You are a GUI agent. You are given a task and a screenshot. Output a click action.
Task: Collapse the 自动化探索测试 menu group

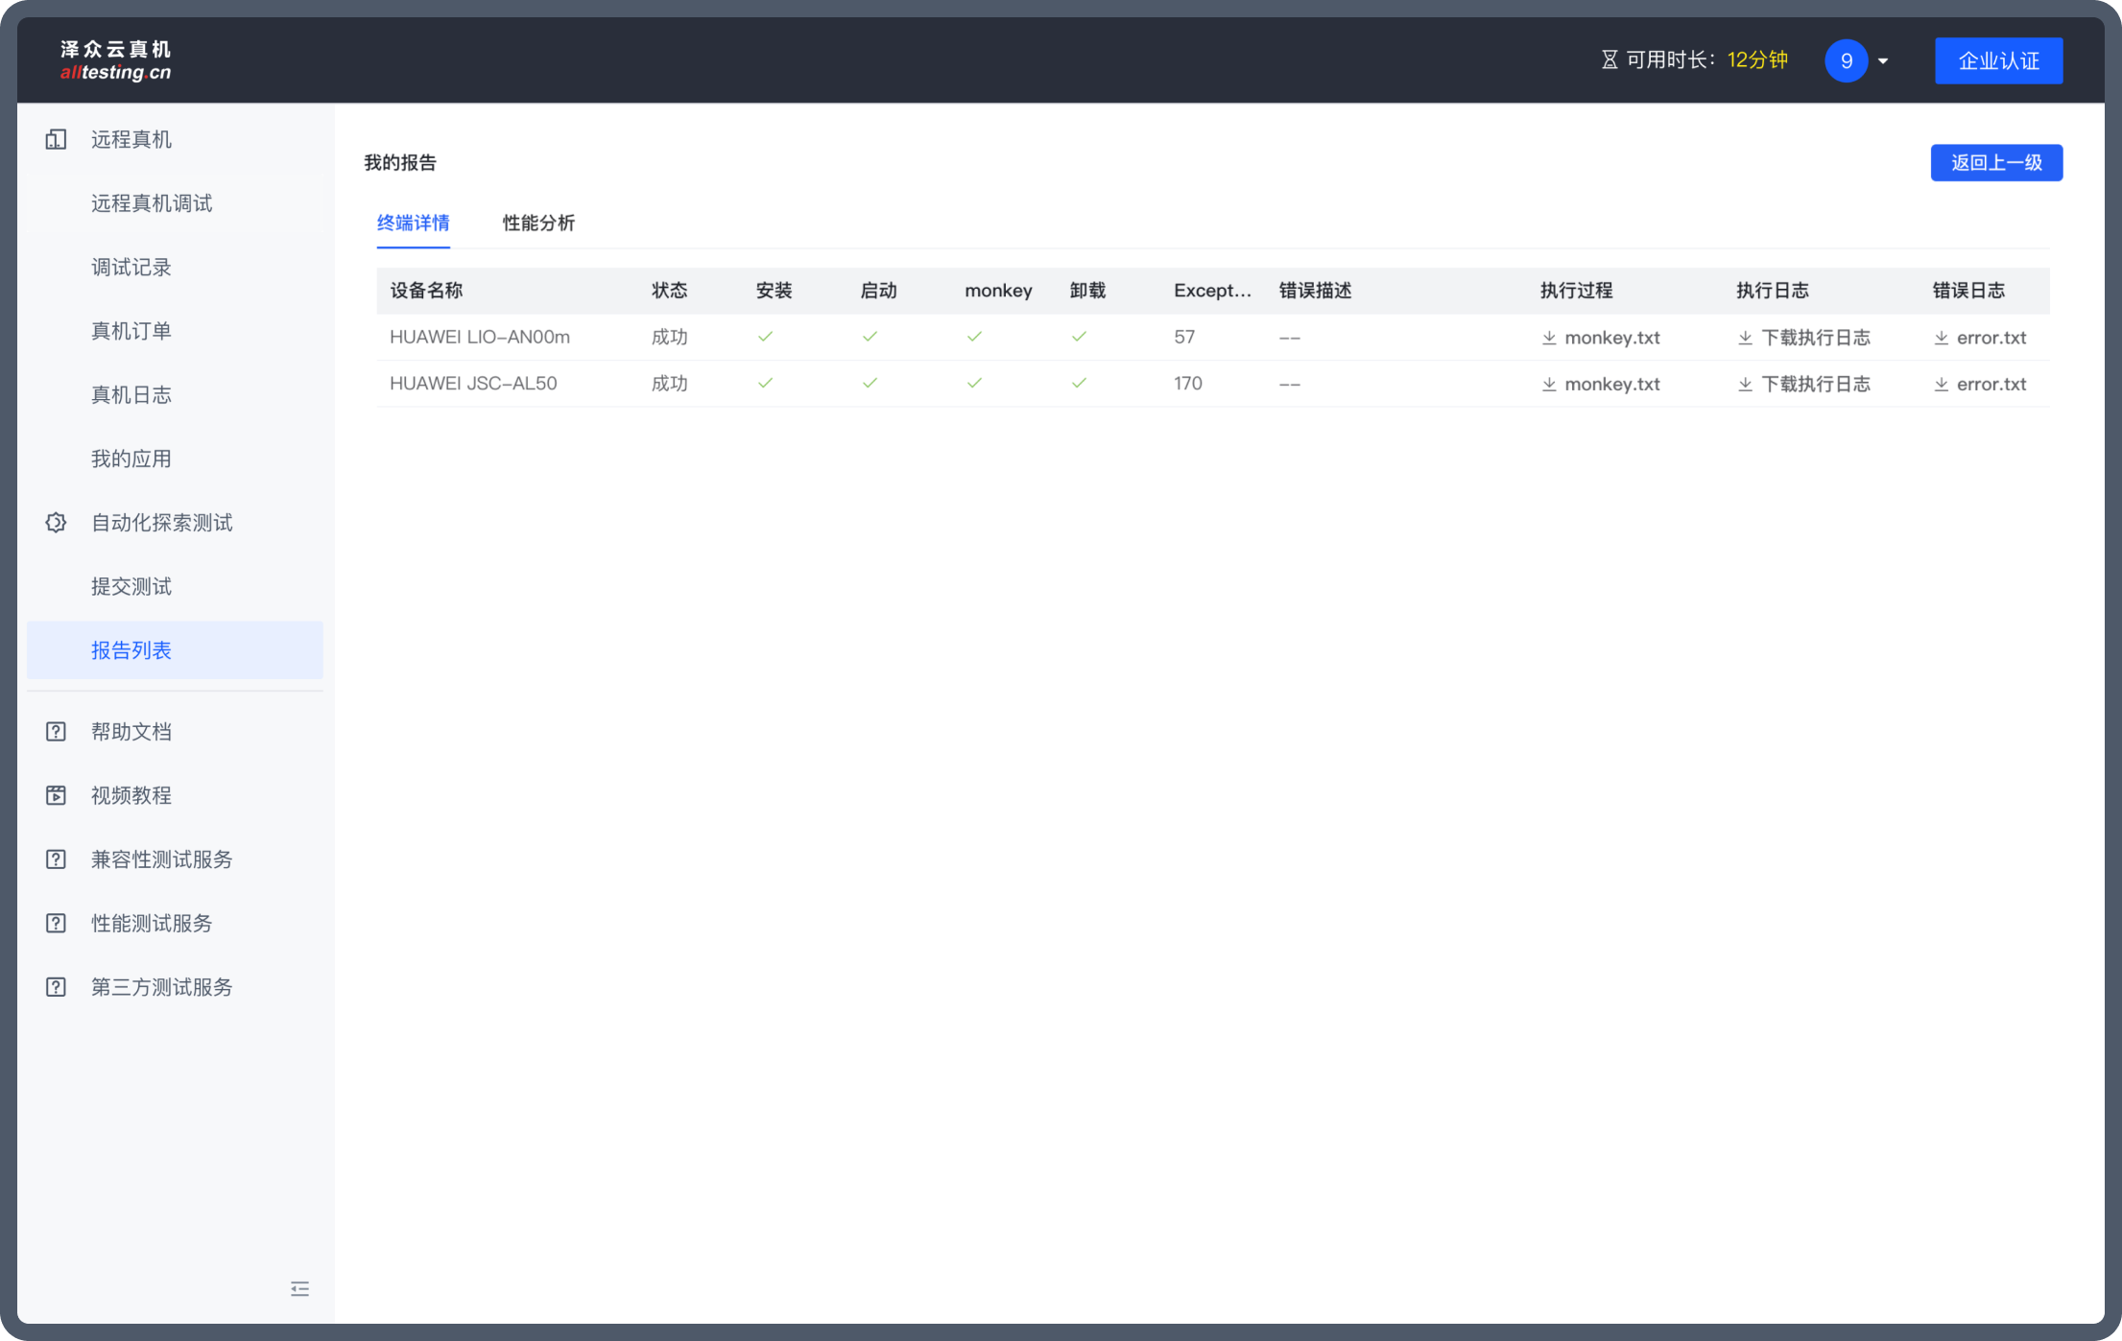click(x=161, y=523)
